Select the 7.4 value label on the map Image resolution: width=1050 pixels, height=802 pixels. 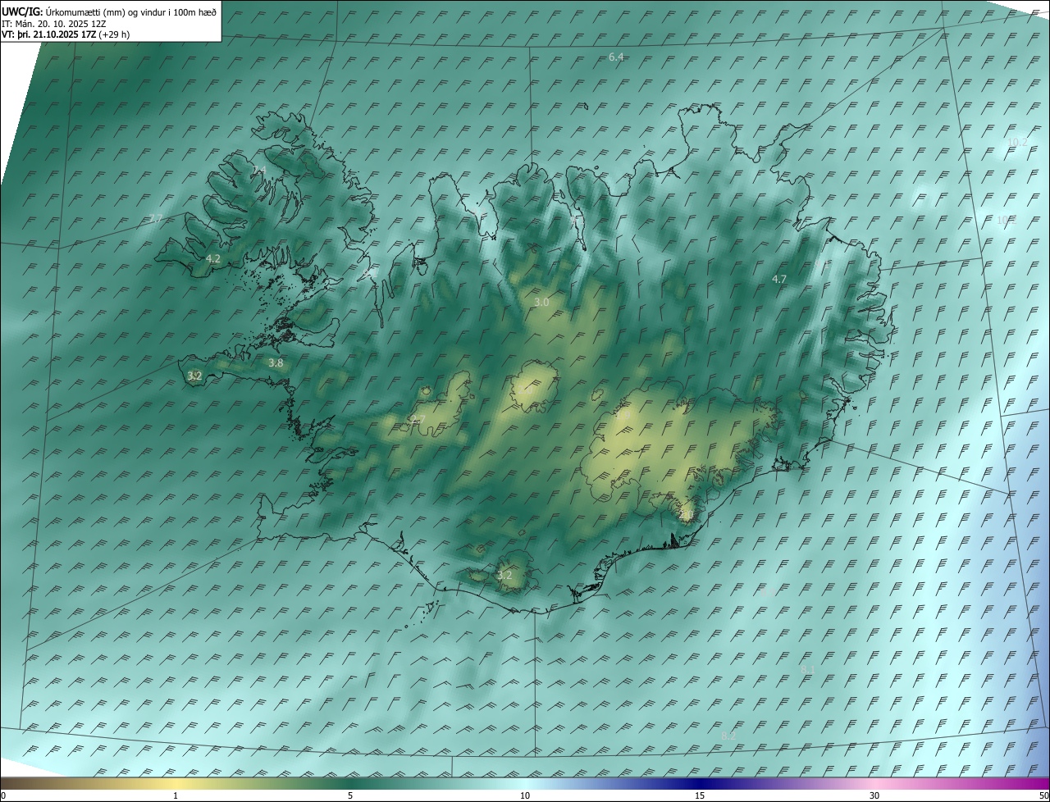[x=259, y=170]
